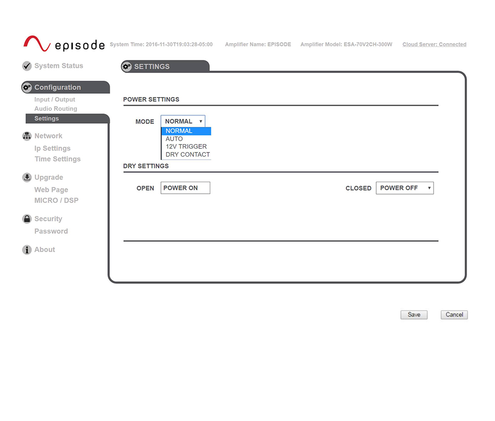The image size is (495, 421).
Task: Click the Configuration gears icon
Action: (27, 88)
